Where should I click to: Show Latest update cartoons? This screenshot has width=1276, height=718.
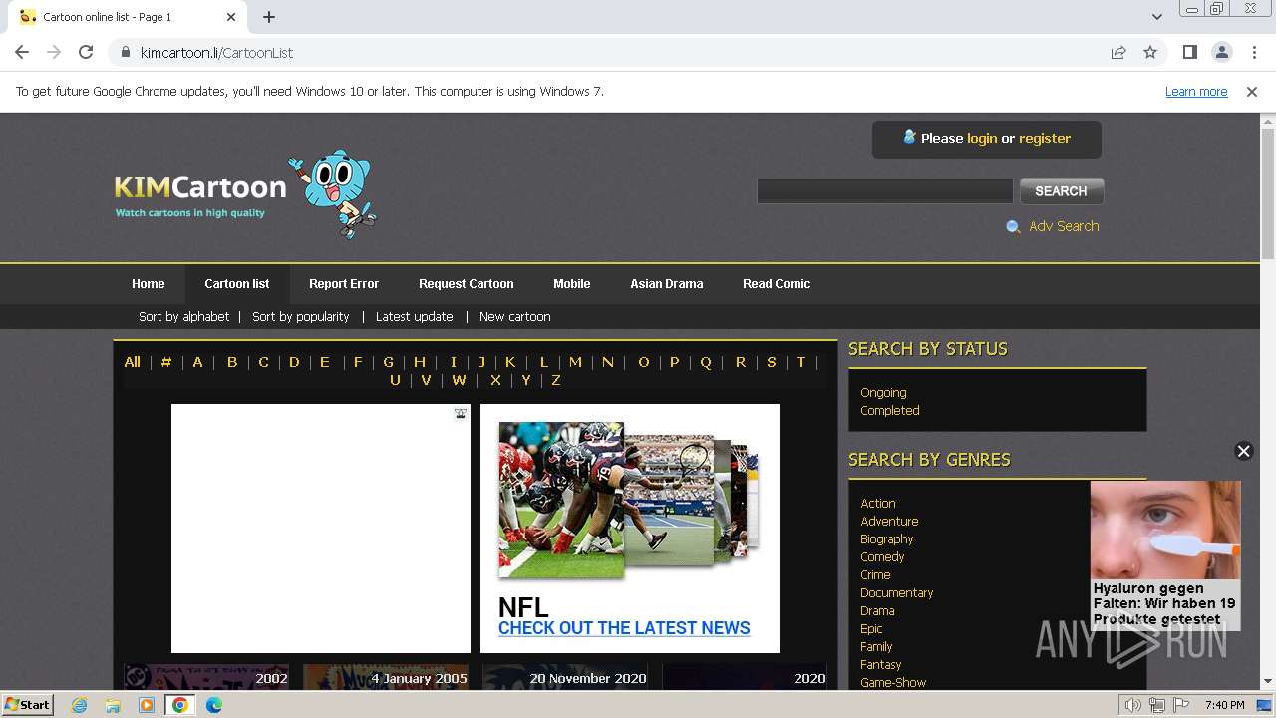(415, 316)
